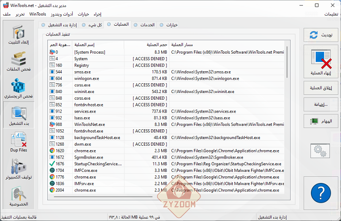Open the Dup Files tool

point(19,142)
